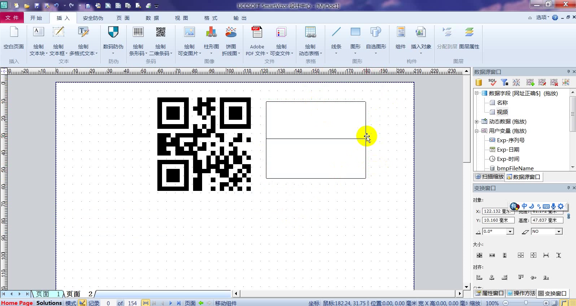Image resolution: width=576 pixels, height=306 pixels.
Task: Toggle the design mode (模式) icon in status bar
Action: point(82,303)
